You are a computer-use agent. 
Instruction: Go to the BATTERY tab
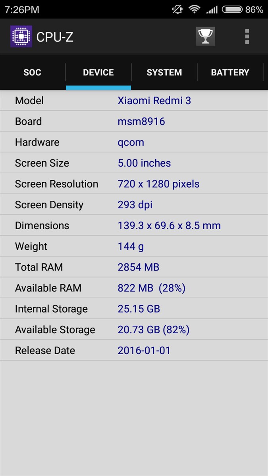230,73
